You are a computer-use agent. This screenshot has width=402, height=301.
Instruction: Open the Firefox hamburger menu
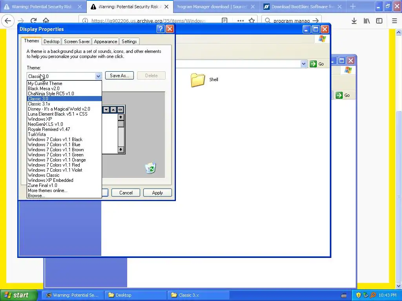(395, 21)
